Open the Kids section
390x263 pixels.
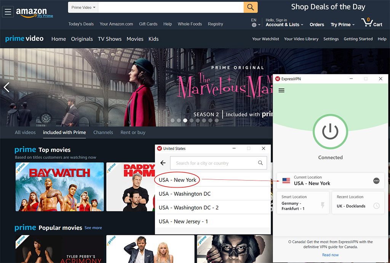153,39
